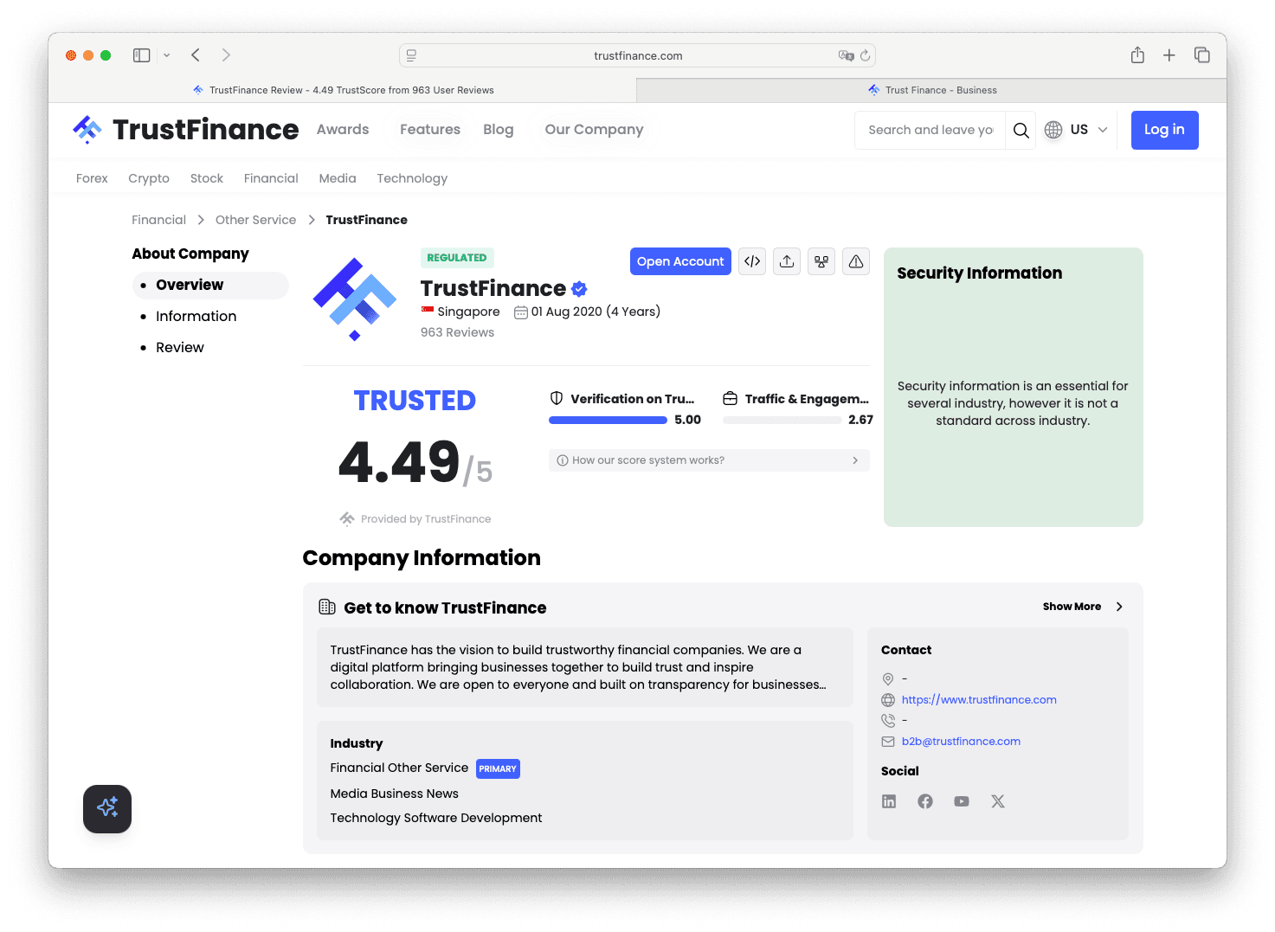Image resolution: width=1275 pixels, height=932 pixels.
Task: Switch to the Trust Finance - Business tab
Action: 931,90
